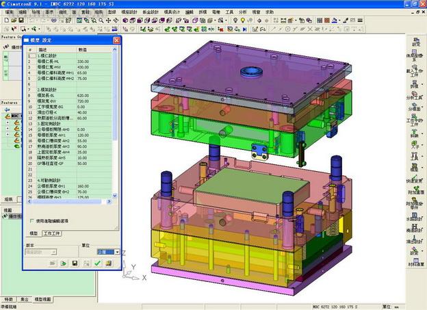Close the 模架設定 dialog window
The height and width of the screenshot is (310, 427).
116,40
